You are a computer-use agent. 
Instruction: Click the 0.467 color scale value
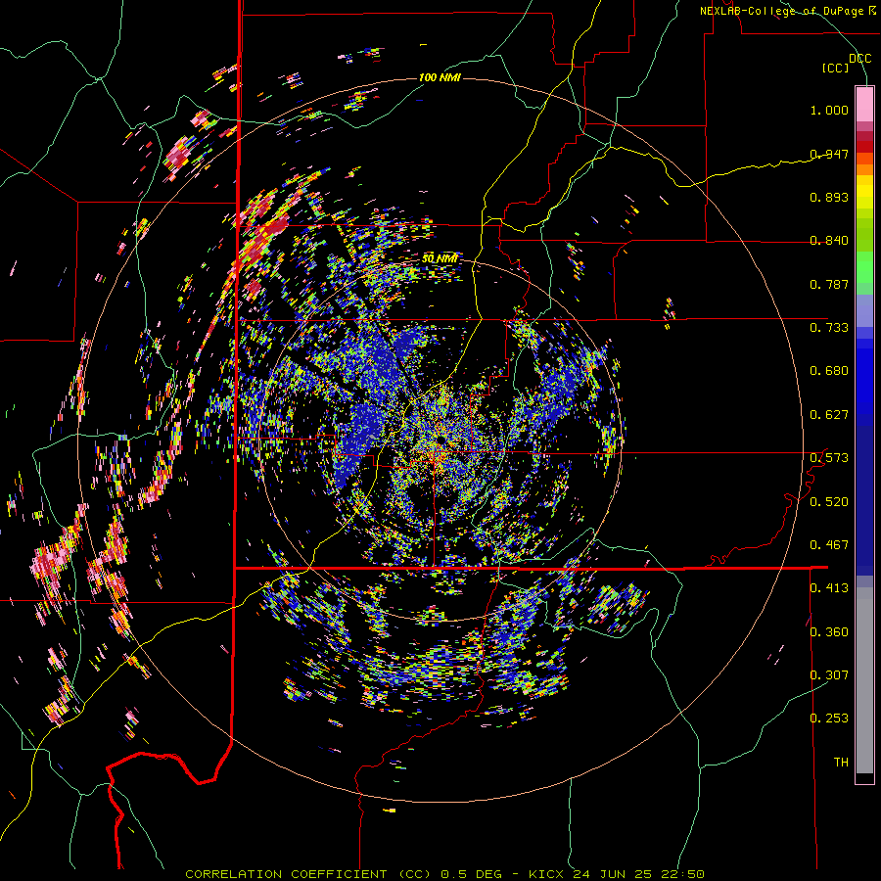coord(829,545)
